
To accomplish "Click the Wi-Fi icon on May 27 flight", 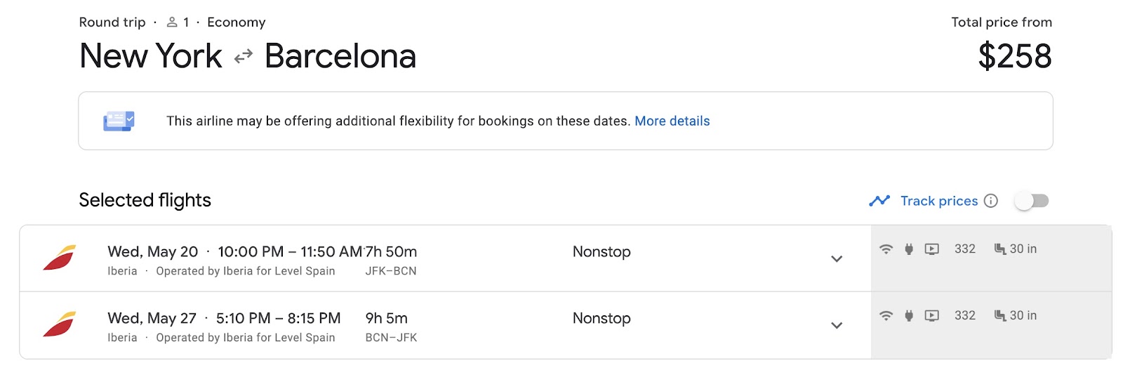I will tap(886, 316).
